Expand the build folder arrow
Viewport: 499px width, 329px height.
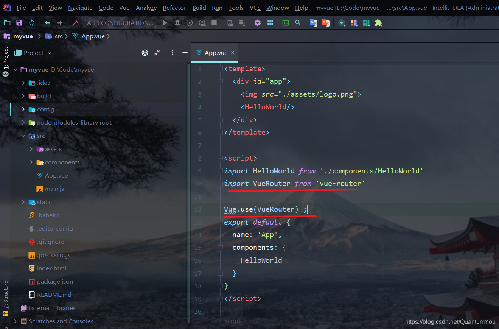pos(23,96)
